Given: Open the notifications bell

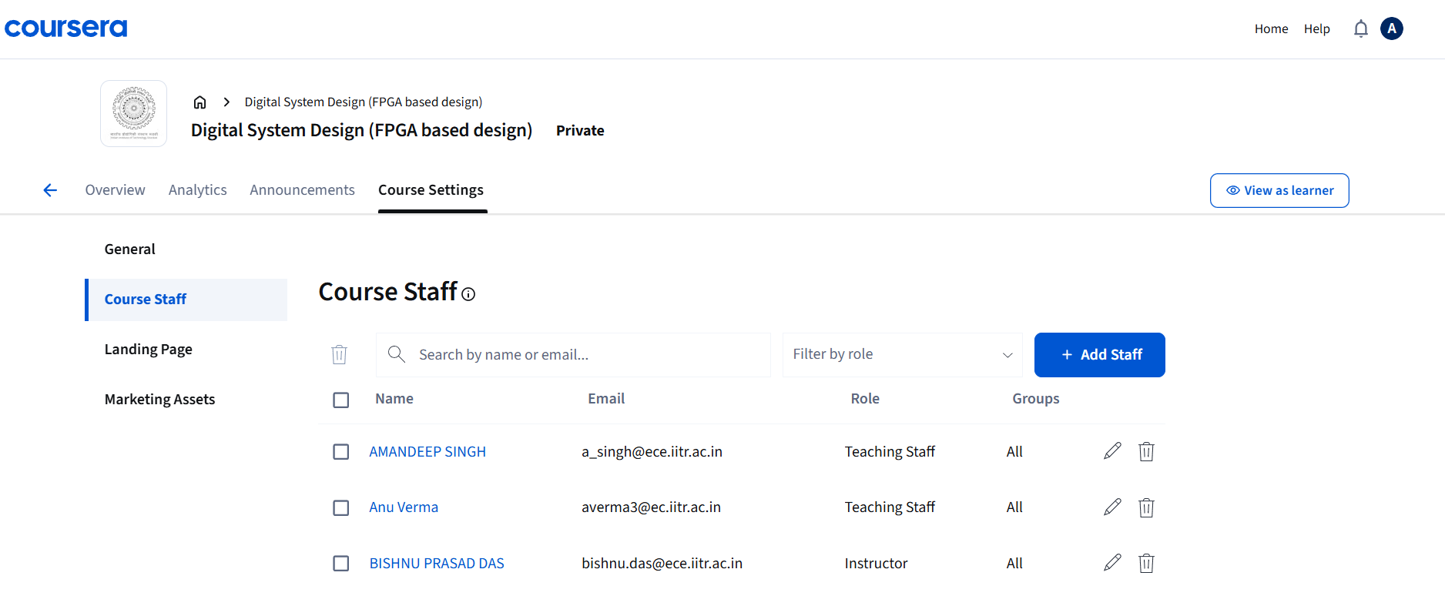Looking at the screenshot, I should [1361, 28].
